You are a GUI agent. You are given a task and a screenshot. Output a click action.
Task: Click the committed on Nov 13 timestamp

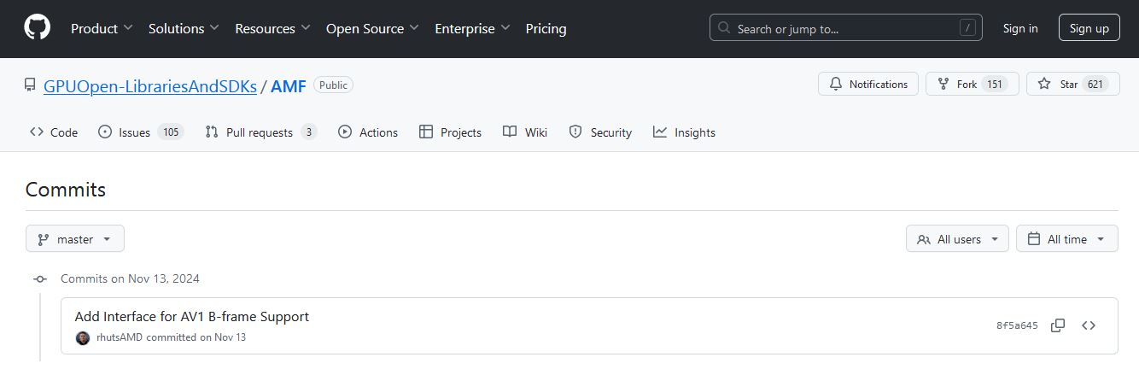(196, 337)
